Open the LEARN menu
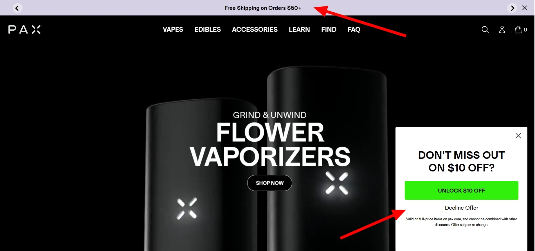The width and height of the screenshot is (535, 251). click(x=299, y=30)
